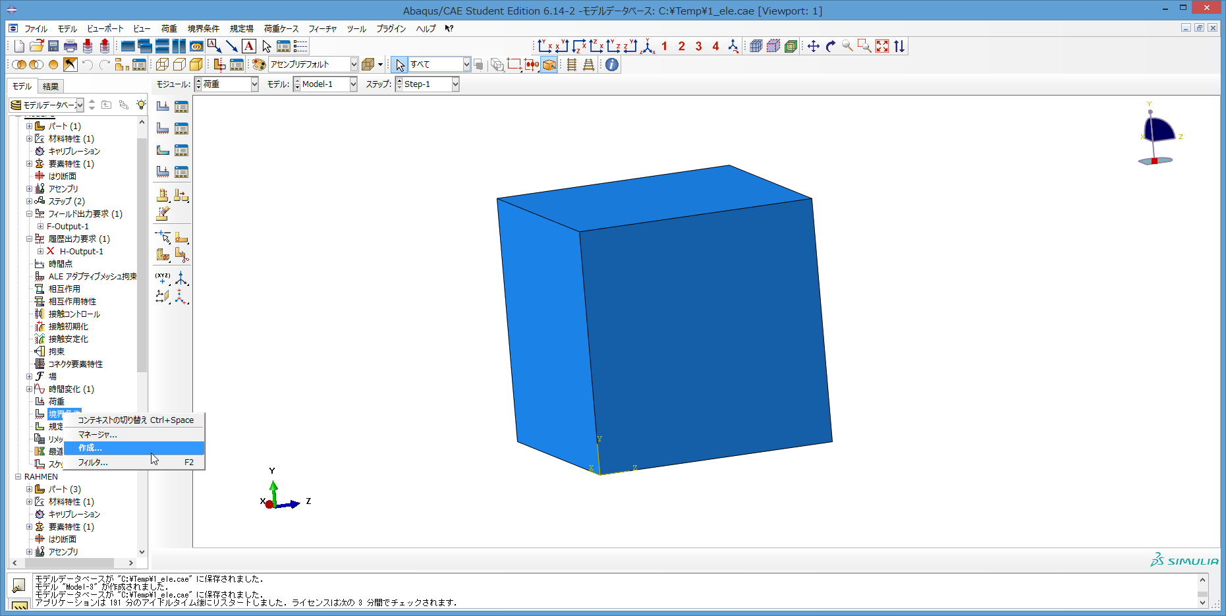Screen dimensions: 1226x616
Task: Choose フィルタ... from context menu
Action: pos(134,462)
